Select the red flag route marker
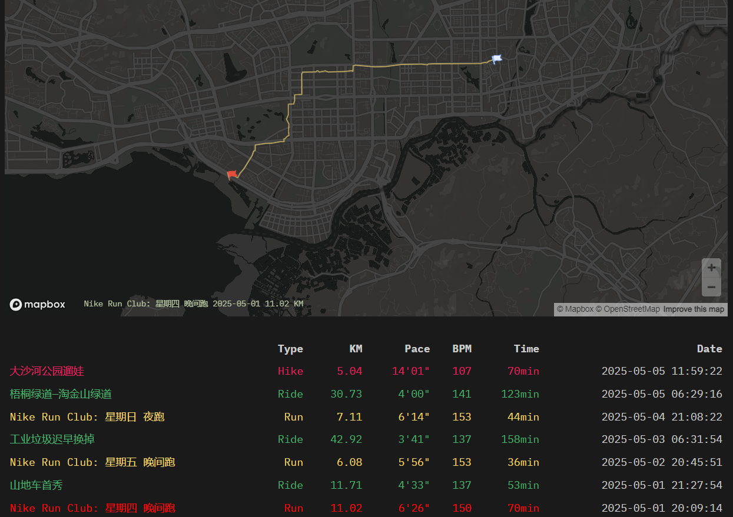The width and height of the screenshot is (733, 517). click(233, 174)
